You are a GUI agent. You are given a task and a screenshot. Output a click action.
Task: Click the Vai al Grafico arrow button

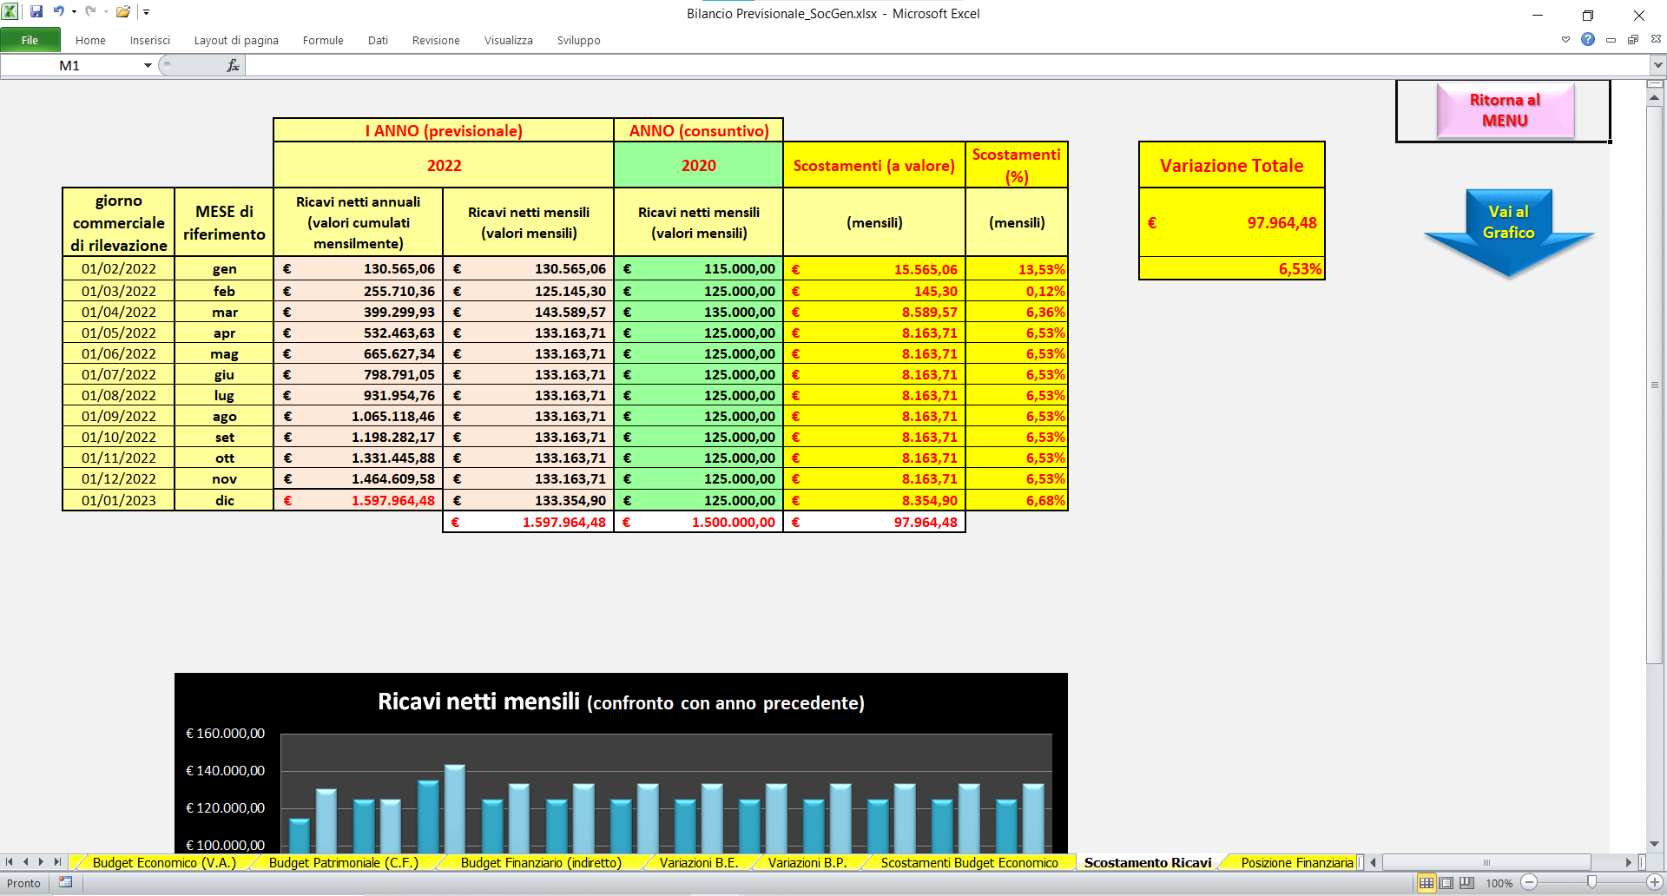(x=1509, y=233)
